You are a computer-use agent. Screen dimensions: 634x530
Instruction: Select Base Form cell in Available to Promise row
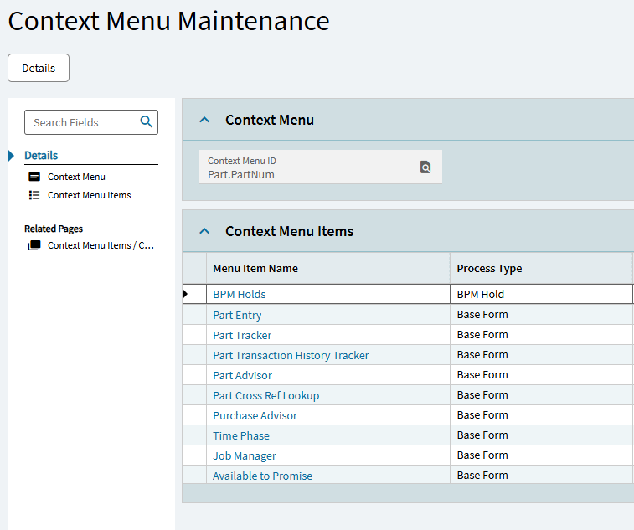541,475
